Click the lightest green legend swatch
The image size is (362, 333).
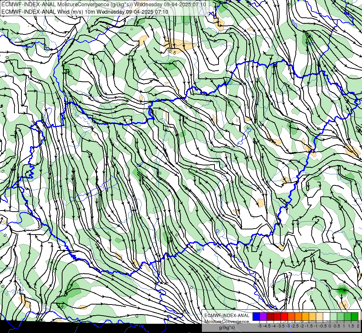334,316
